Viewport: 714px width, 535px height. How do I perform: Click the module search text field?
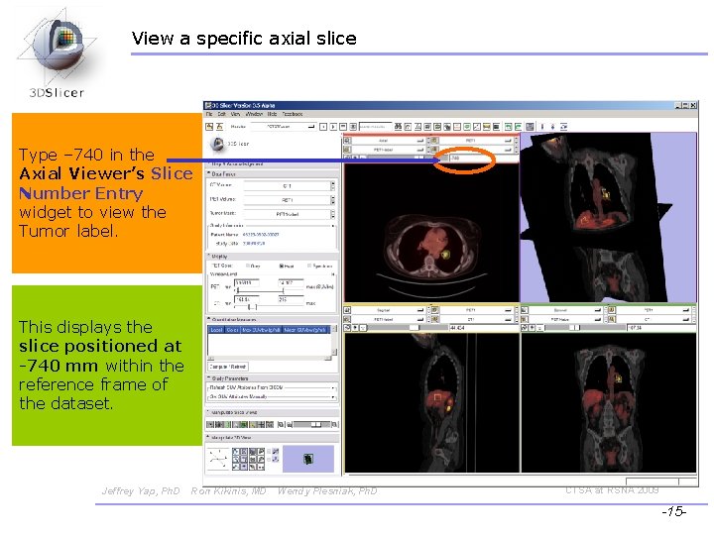[x=375, y=127]
